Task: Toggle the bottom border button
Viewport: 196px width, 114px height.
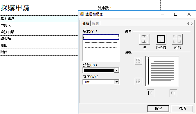Action: pyautogui.click(x=139, y=82)
